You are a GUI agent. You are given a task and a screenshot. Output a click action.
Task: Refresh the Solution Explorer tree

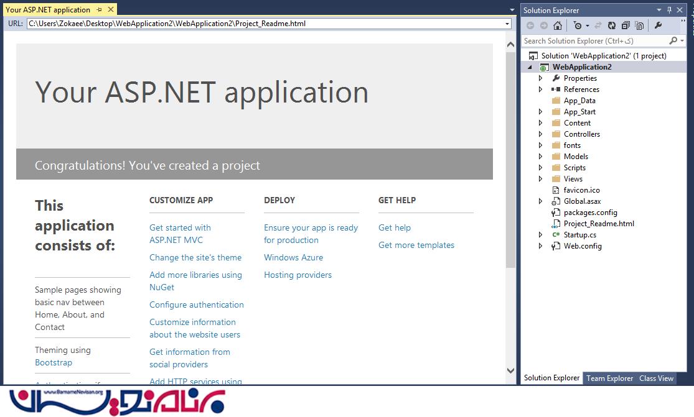612,25
